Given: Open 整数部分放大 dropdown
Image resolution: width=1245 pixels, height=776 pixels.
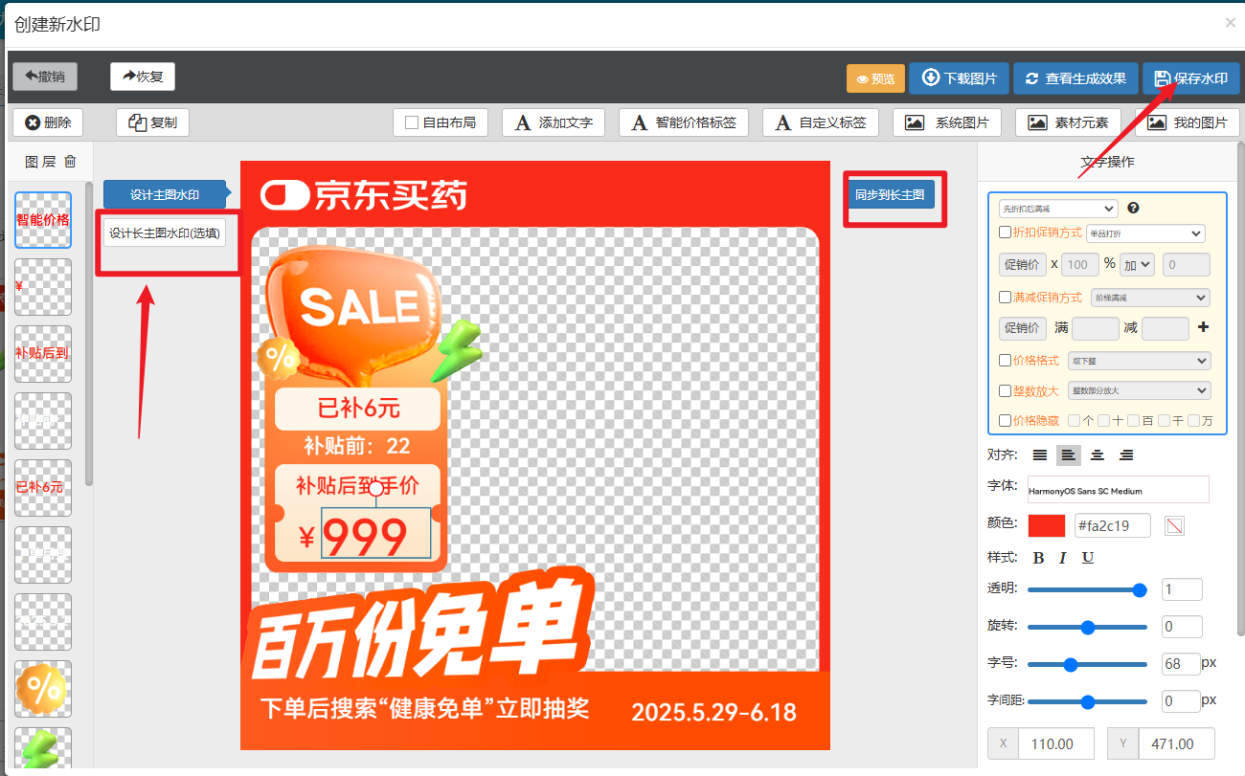Looking at the screenshot, I should [x=1140, y=390].
